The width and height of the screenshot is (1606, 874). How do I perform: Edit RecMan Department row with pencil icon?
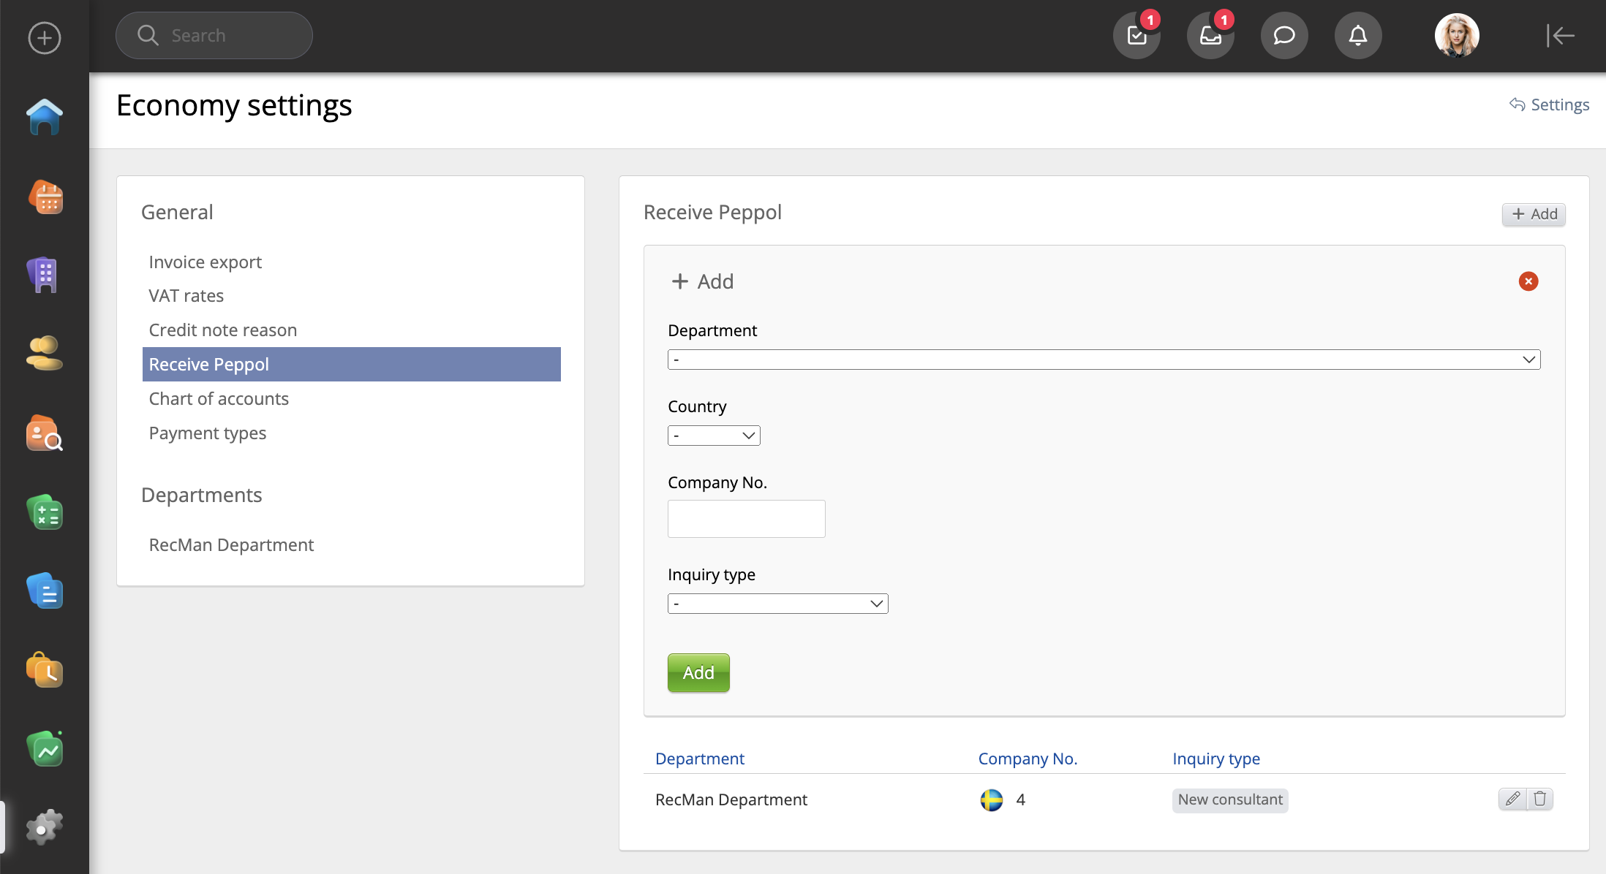1512,799
